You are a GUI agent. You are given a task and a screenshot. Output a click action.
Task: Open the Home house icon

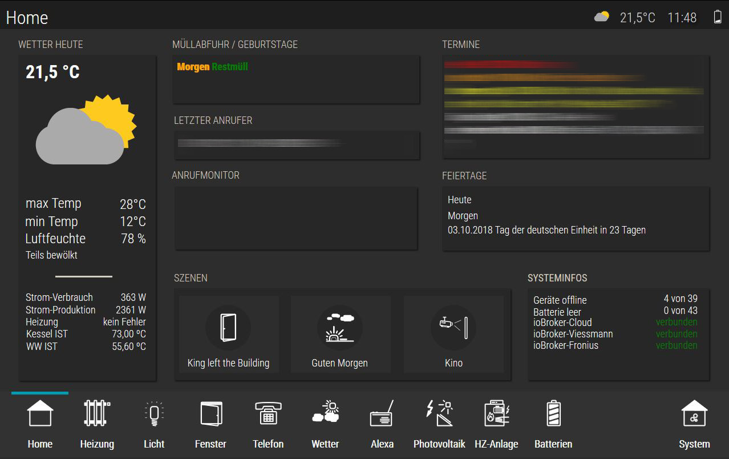(x=40, y=413)
